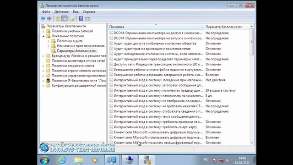The height and width of the screenshot is (165, 293).
Task: Click the network status tray icon
Action: [x=221, y=160]
